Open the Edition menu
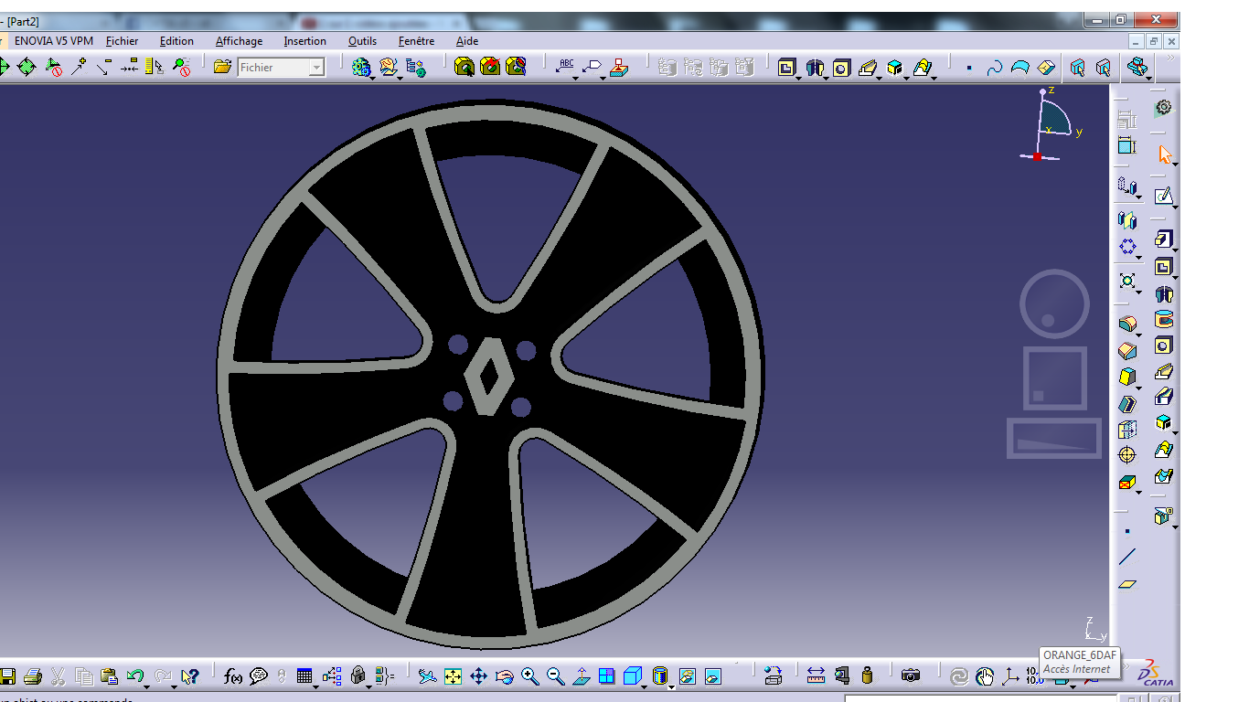The width and height of the screenshot is (1249, 702). point(176,41)
